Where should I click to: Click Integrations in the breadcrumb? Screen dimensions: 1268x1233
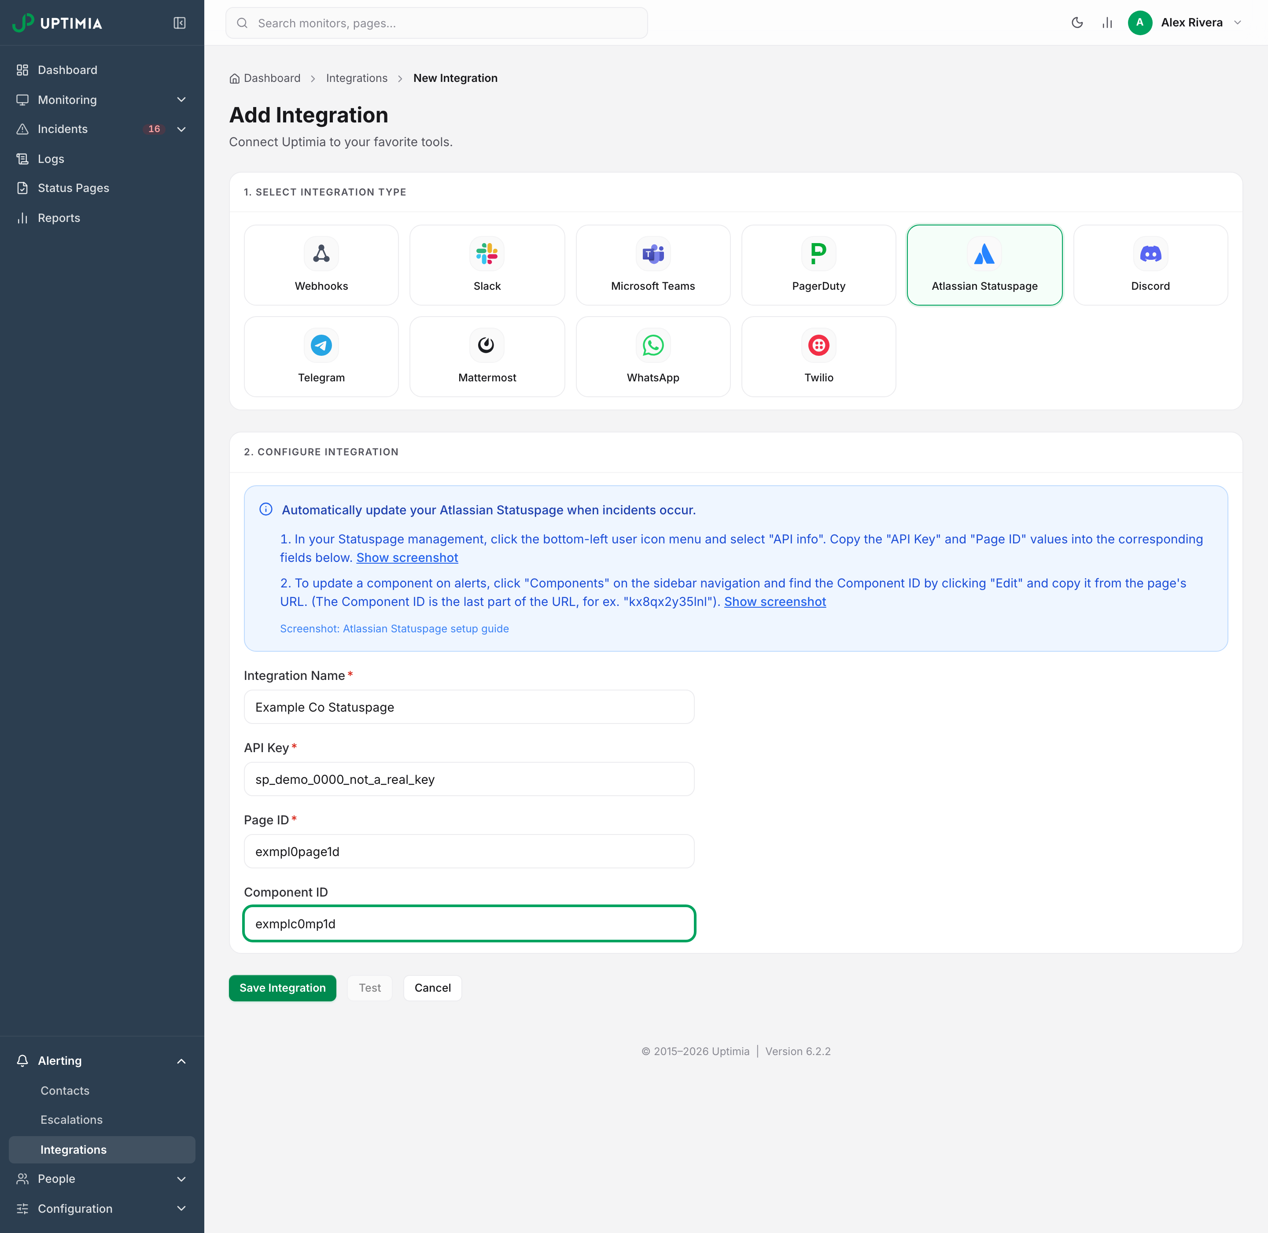(357, 78)
